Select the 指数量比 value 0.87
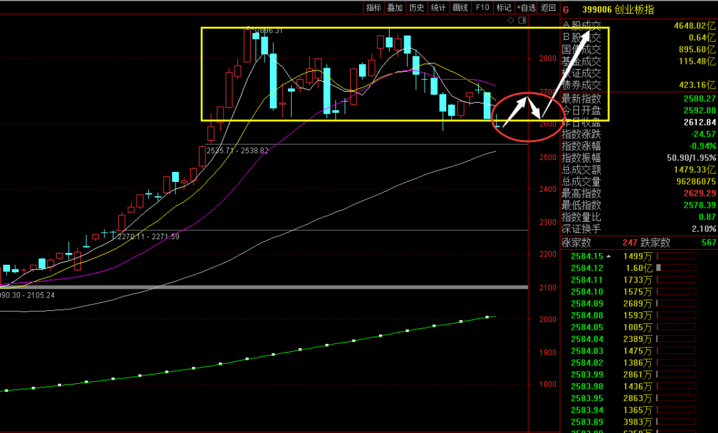718x433 pixels. point(707,217)
